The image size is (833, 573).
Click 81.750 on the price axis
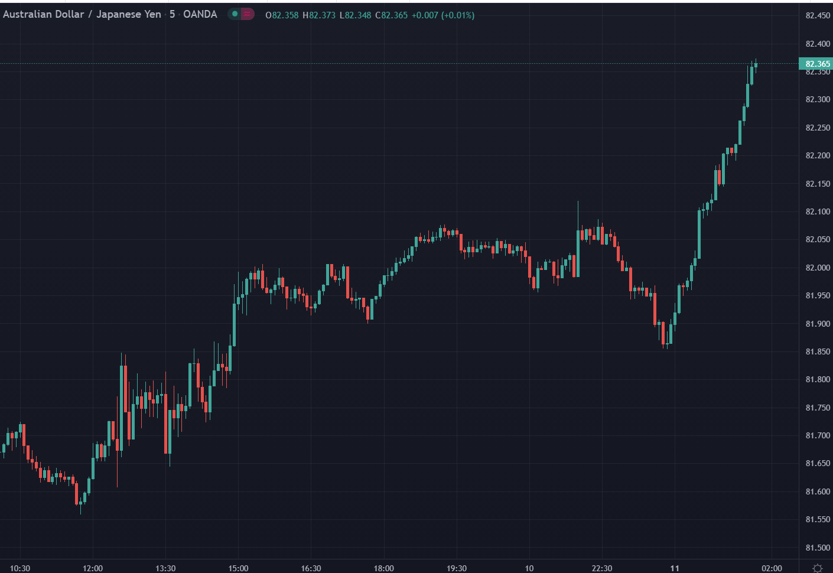tap(818, 408)
